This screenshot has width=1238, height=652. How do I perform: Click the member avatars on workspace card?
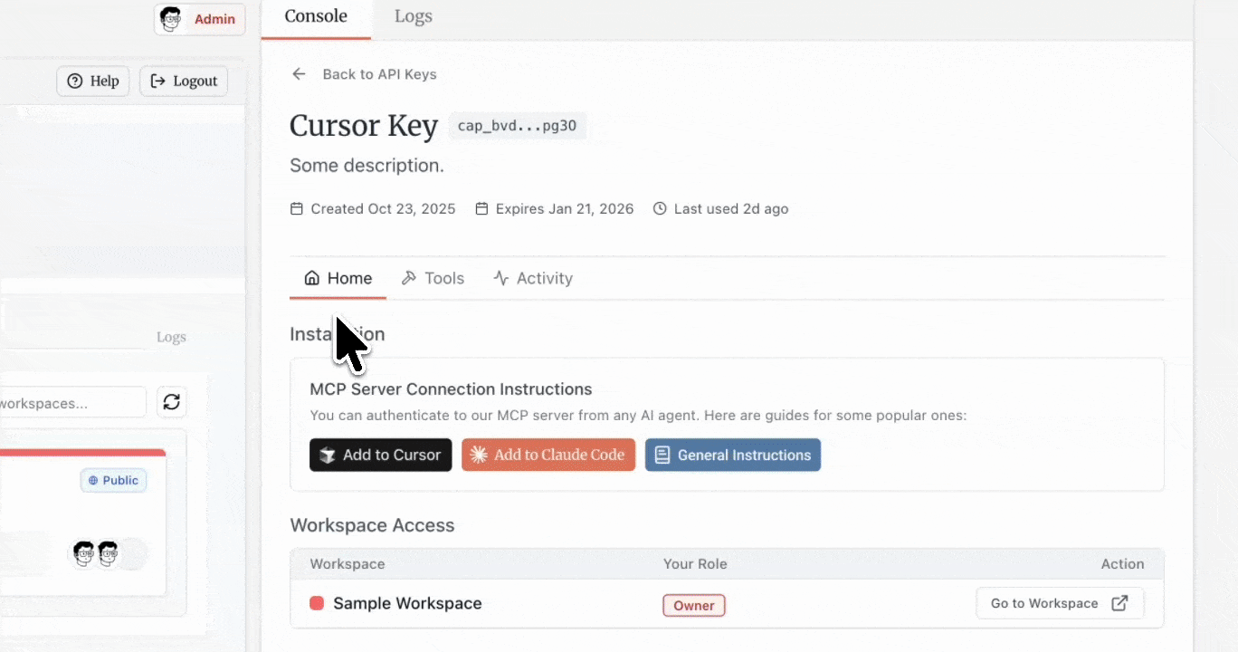point(97,553)
